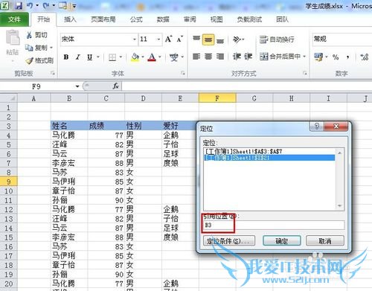Switch to the 公式 tab
The height and width of the screenshot is (291, 372).
[136, 19]
